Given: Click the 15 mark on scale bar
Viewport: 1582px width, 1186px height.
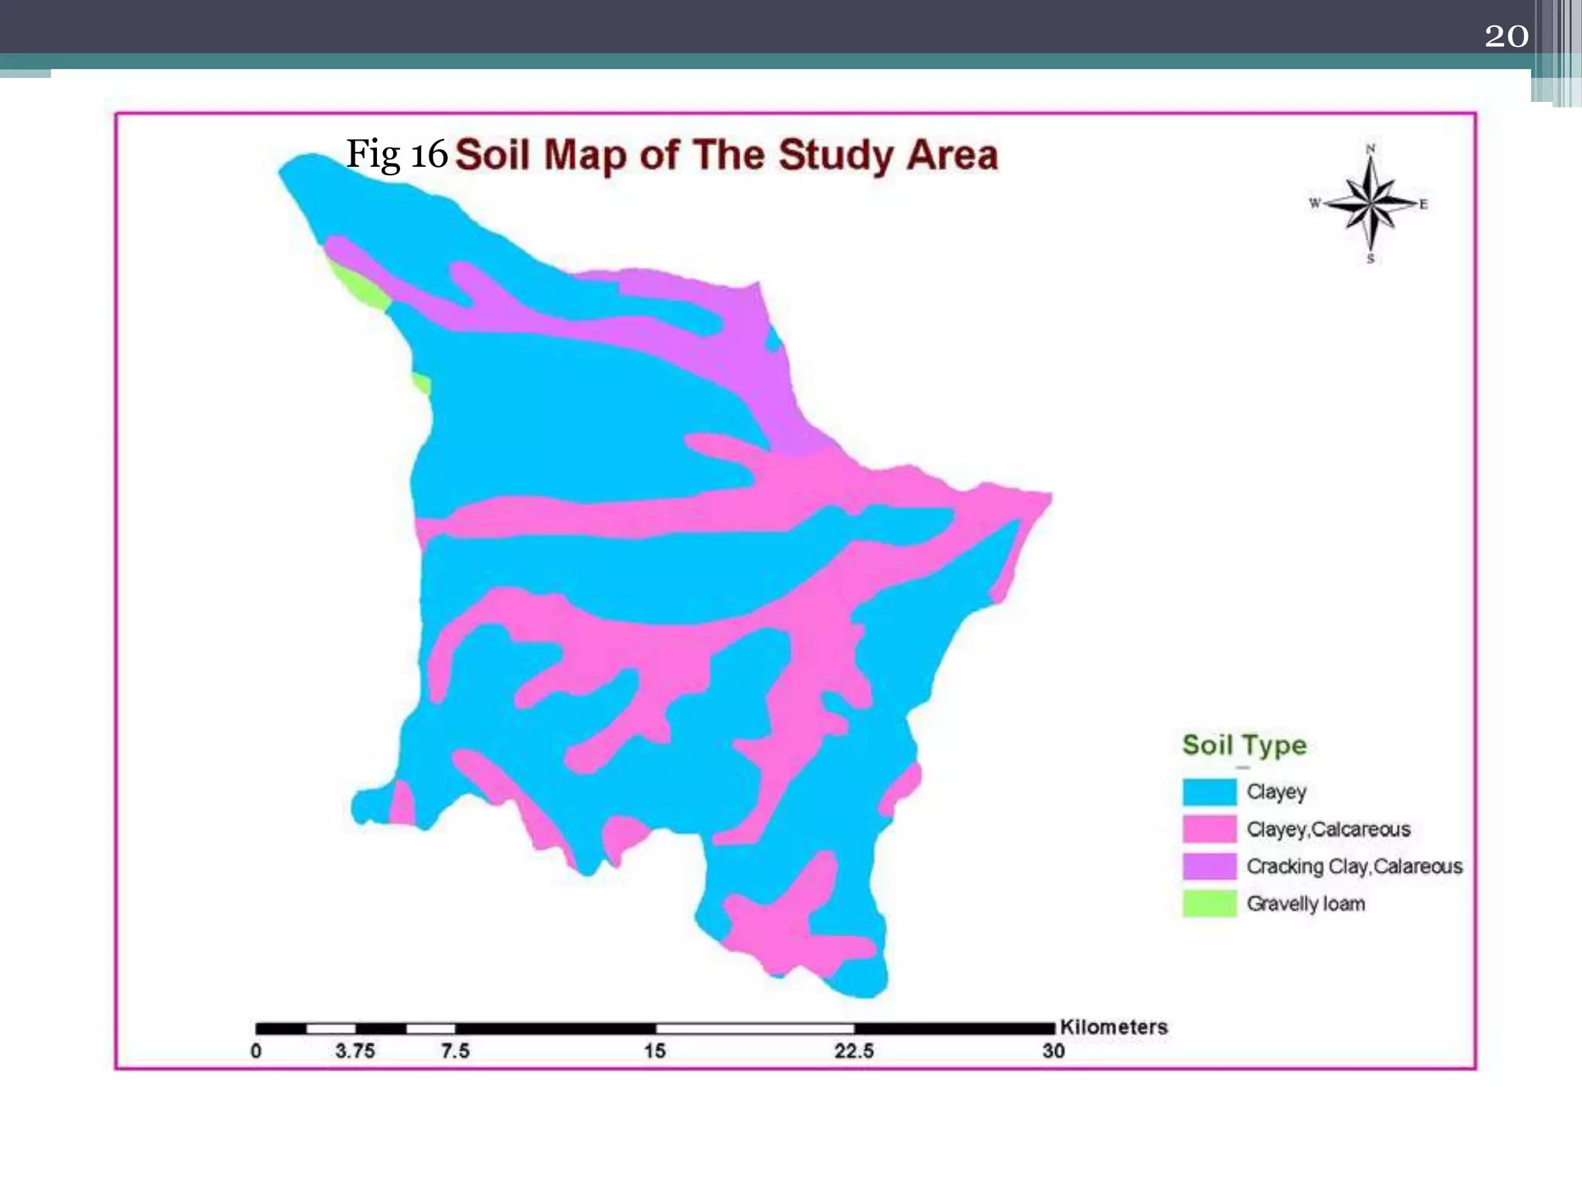Looking at the screenshot, I should [x=654, y=1051].
